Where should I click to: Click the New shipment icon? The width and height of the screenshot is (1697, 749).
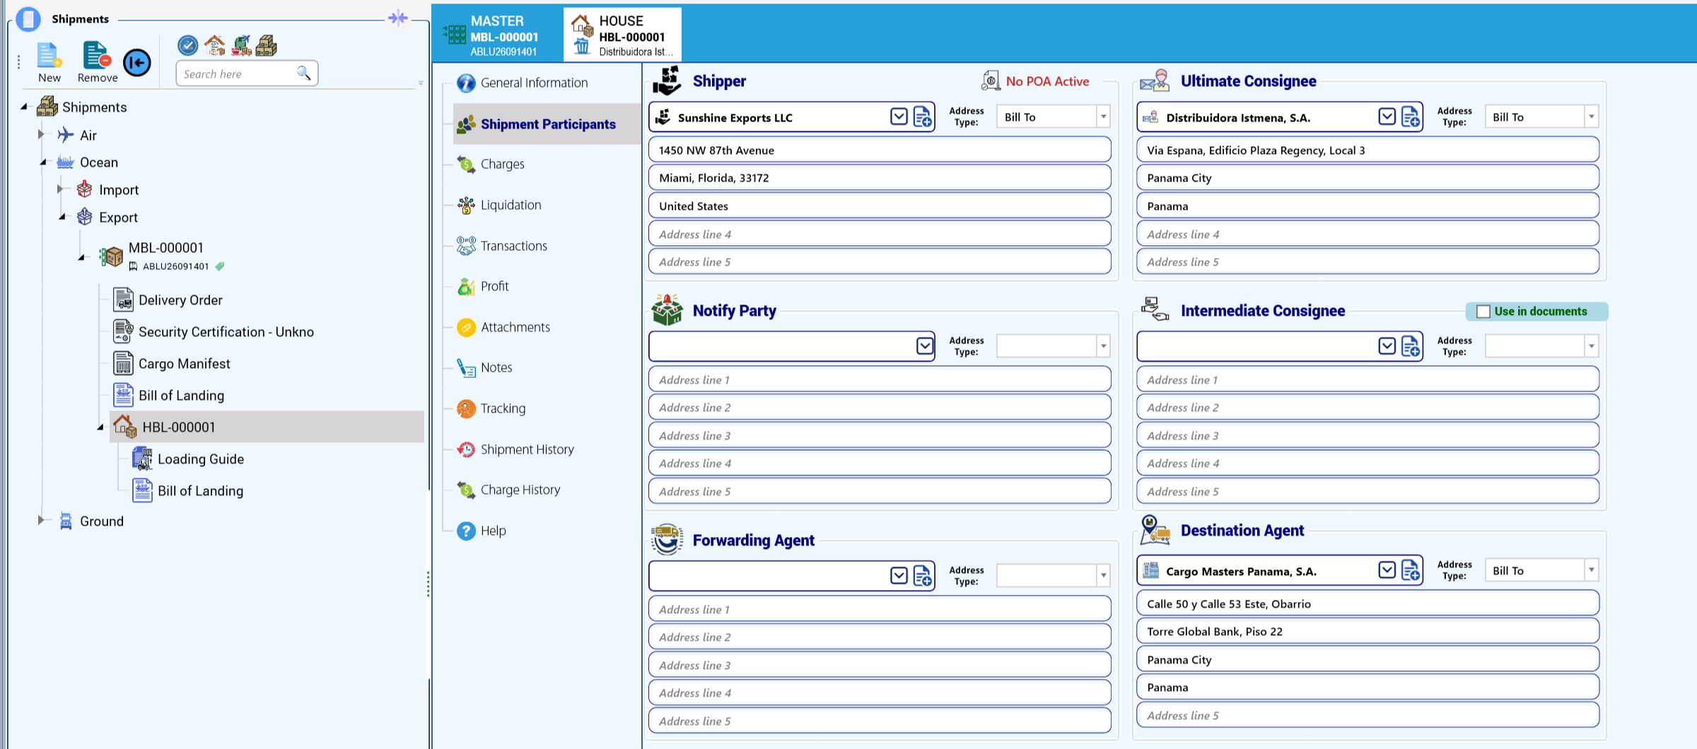pos(49,56)
